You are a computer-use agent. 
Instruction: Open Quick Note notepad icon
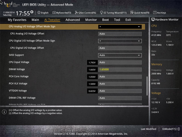coord(132,13)
